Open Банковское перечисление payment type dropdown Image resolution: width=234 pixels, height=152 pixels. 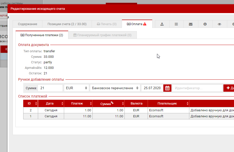[115, 88]
